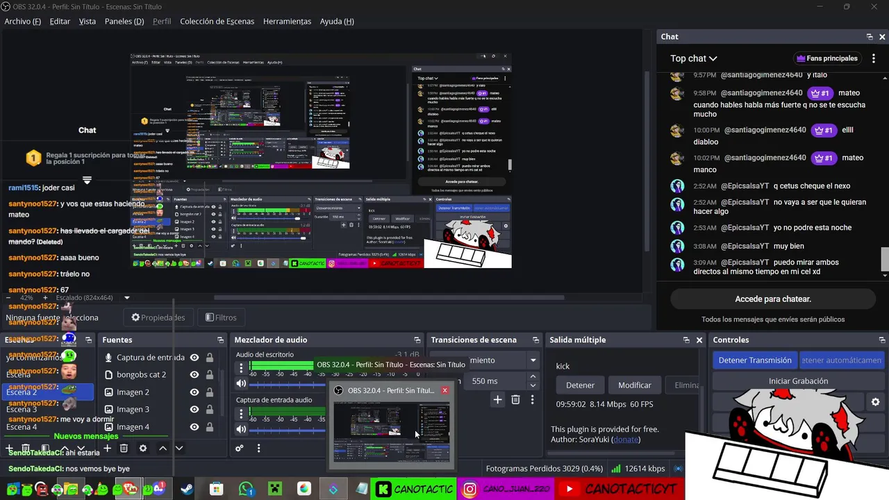Expand the Top chat dropdown
This screenshot has width=889, height=500.
click(x=693, y=58)
